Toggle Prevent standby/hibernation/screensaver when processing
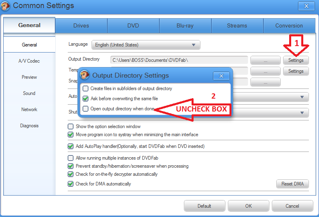The width and height of the screenshot is (319, 217). [71, 166]
